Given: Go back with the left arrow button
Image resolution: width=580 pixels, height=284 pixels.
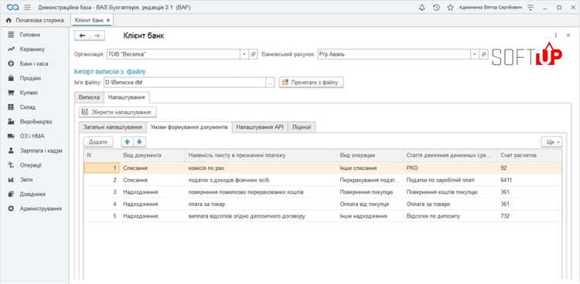Looking at the screenshot, I should click(83, 35).
